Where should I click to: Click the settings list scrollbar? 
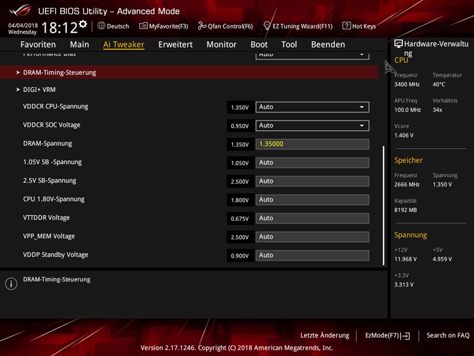[x=383, y=205]
